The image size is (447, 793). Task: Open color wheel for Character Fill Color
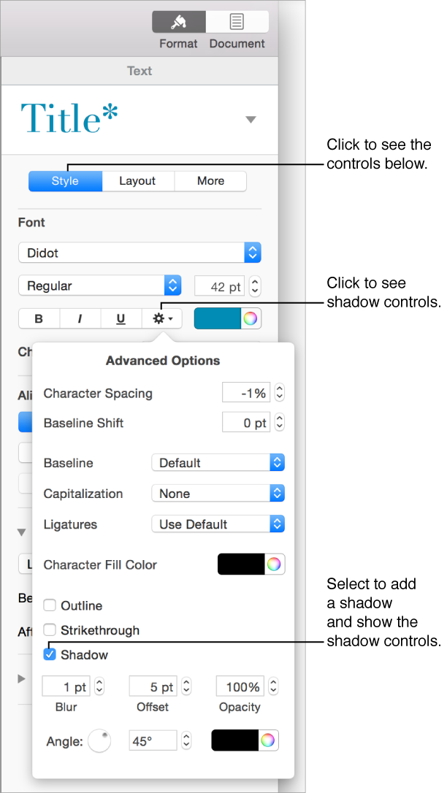tap(274, 564)
